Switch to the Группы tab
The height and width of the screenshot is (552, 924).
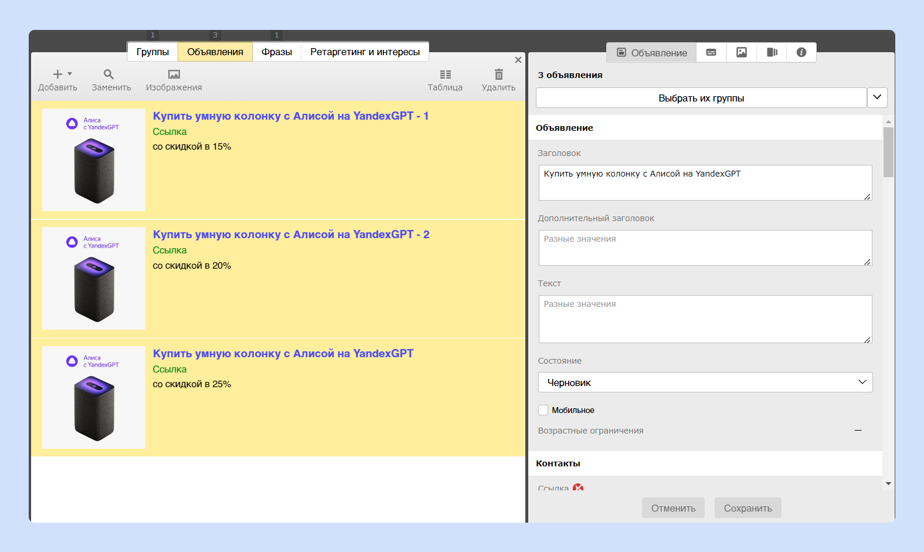[x=152, y=52]
